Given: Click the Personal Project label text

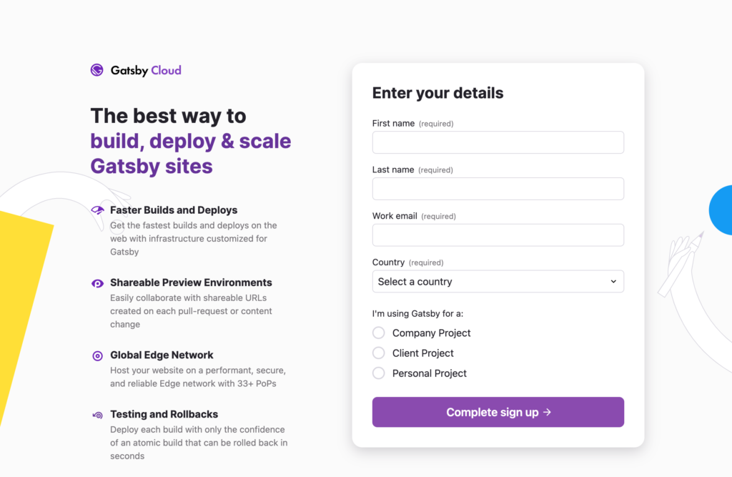Looking at the screenshot, I should click(x=429, y=373).
